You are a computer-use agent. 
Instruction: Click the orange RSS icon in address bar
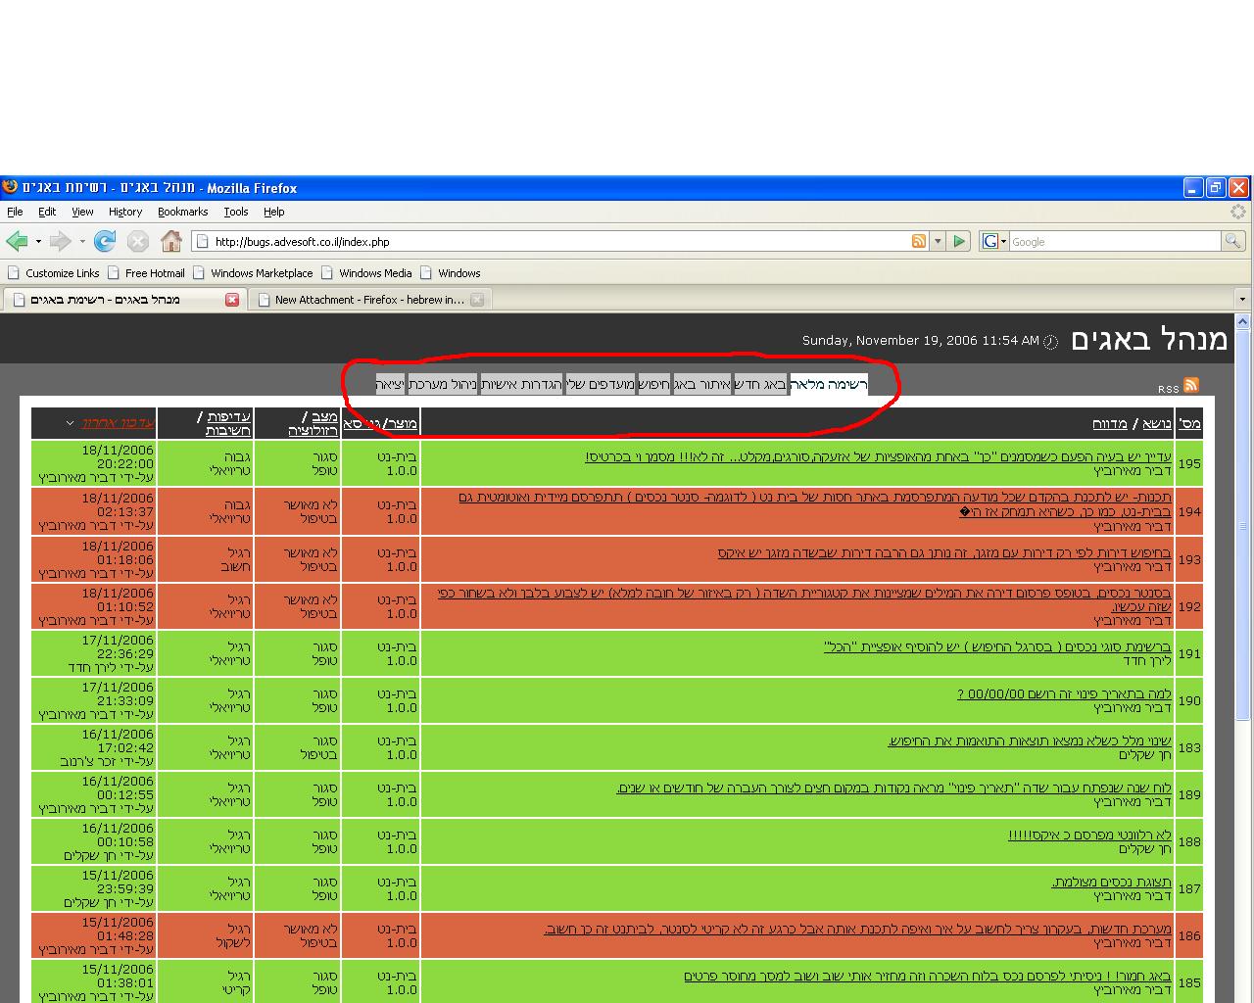pos(919,241)
